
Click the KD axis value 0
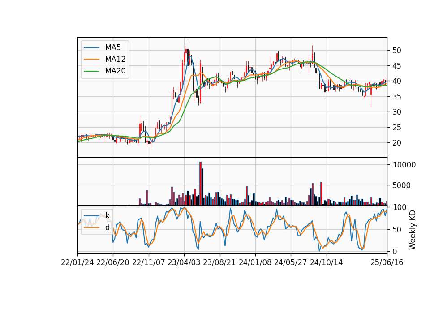click(x=395, y=251)
